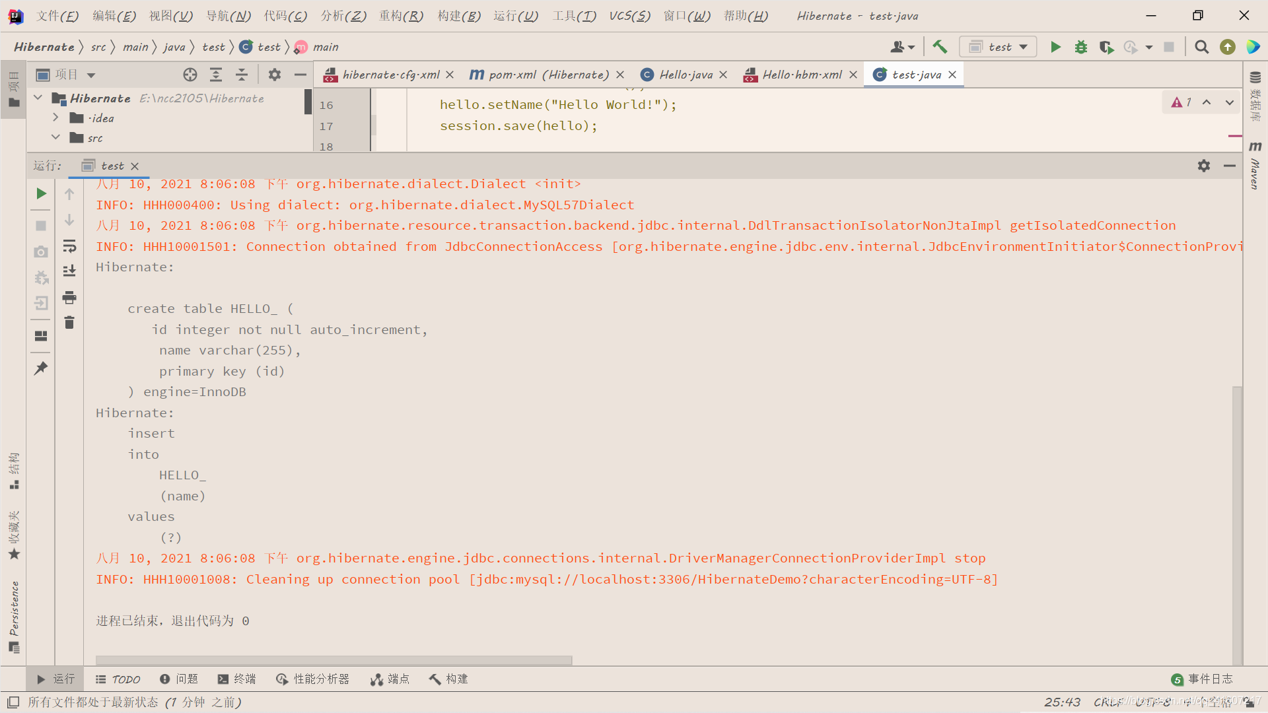Screen dimensions: 1268x713
Task: Clear console output with trash icon
Action: pyautogui.click(x=69, y=323)
